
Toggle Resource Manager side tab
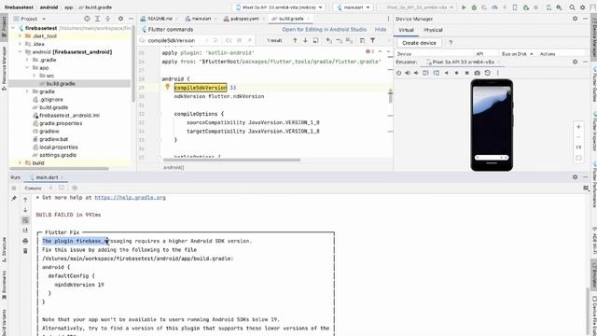pyautogui.click(x=4, y=68)
